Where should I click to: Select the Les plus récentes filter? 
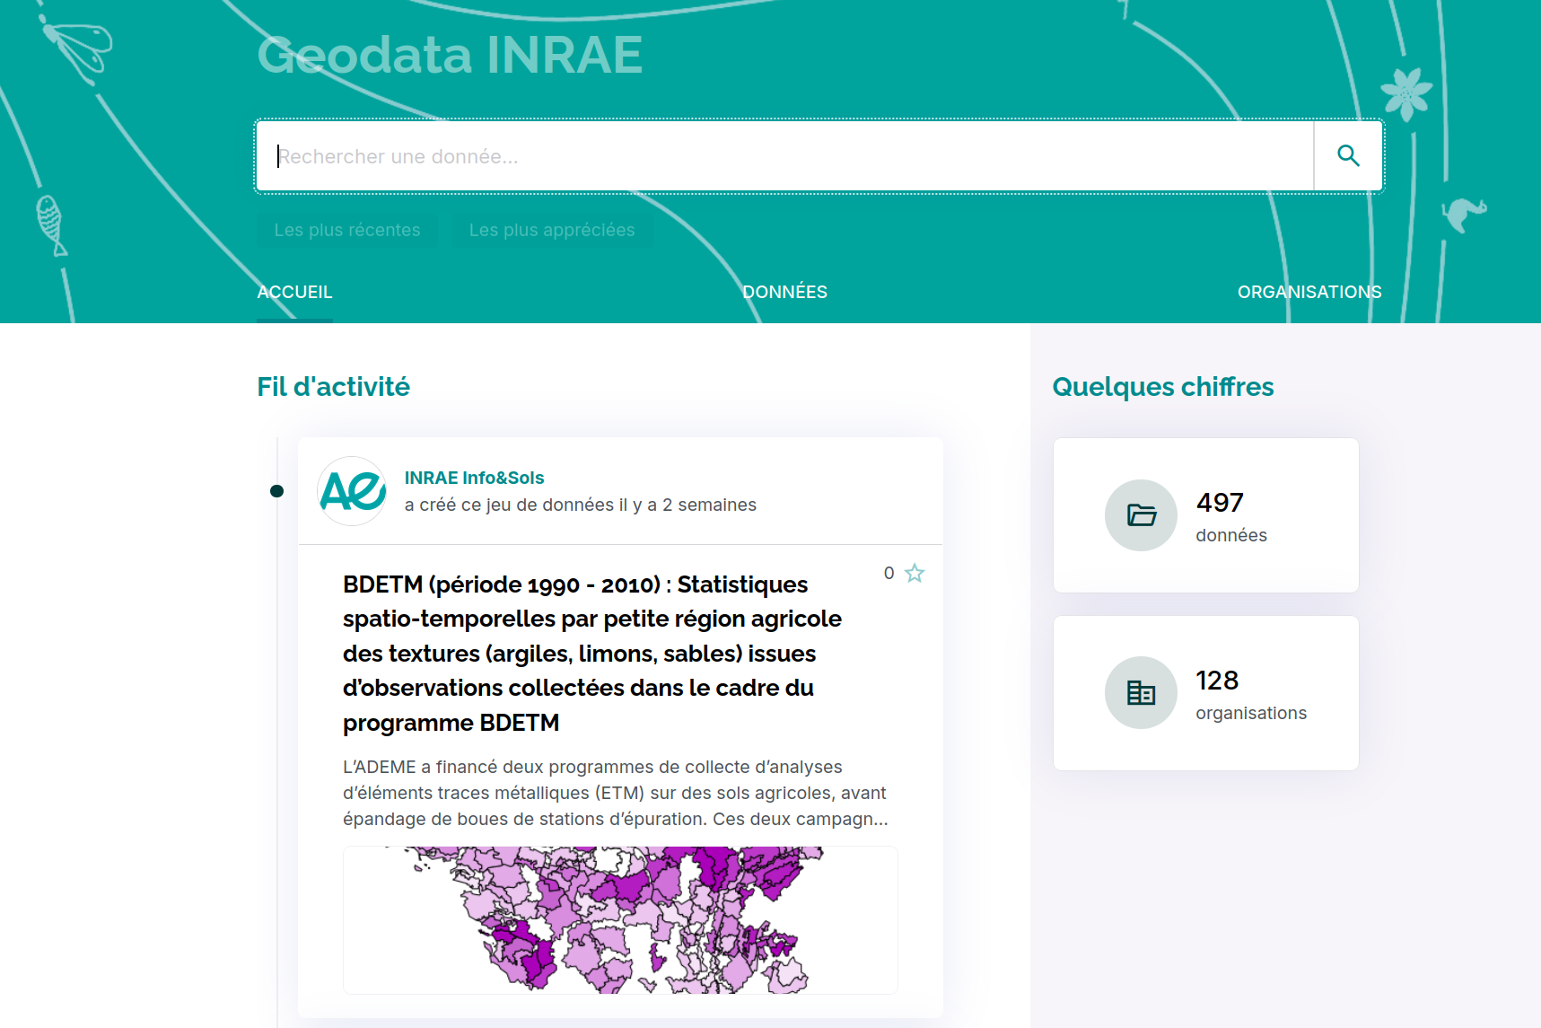(x=347, y=230)
